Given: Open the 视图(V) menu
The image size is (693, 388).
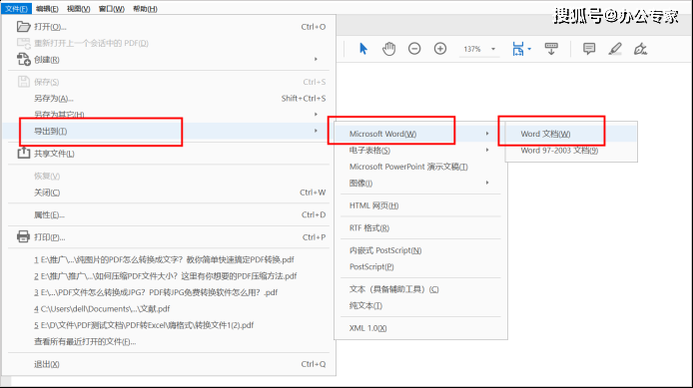Looking at the screenshot, I should (x=78, y=8).
